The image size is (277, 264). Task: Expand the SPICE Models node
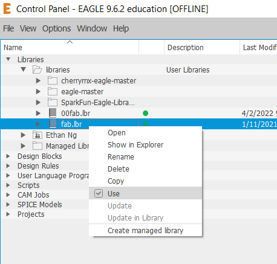click(8, 205)
